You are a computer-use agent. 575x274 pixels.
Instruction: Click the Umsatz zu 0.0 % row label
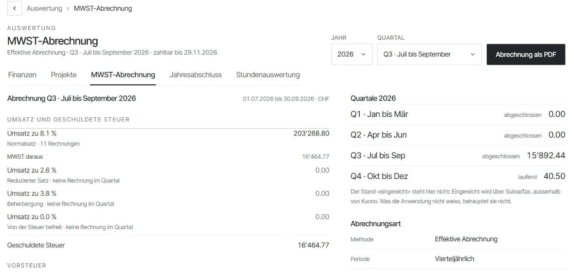(32, 217)
